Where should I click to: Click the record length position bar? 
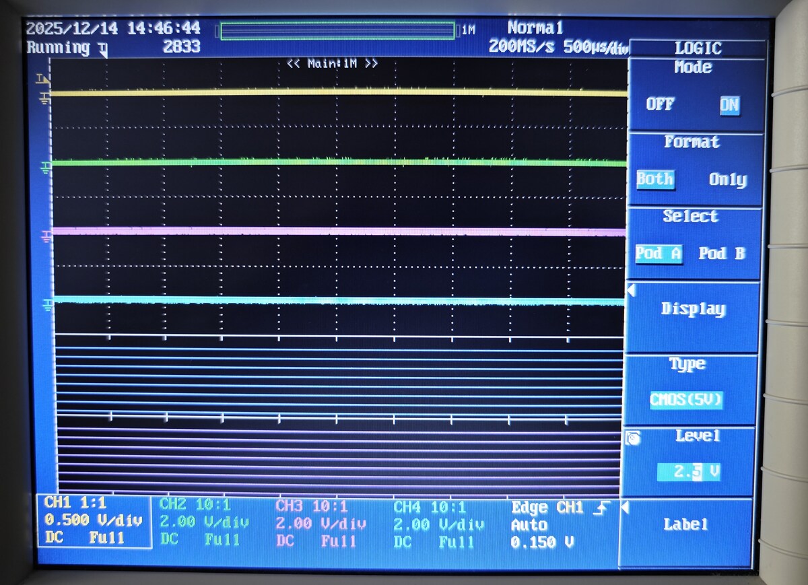click(x=337, y=31)
